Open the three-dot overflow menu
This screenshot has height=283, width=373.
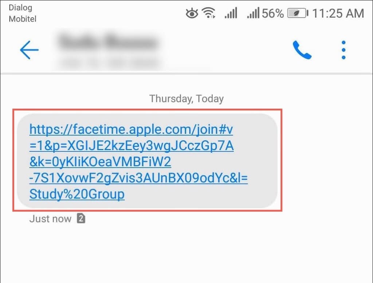(x=343, y=50)
